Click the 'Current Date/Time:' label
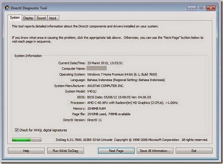The width and height of the screenshot is (223, 164). pos(72,63)
